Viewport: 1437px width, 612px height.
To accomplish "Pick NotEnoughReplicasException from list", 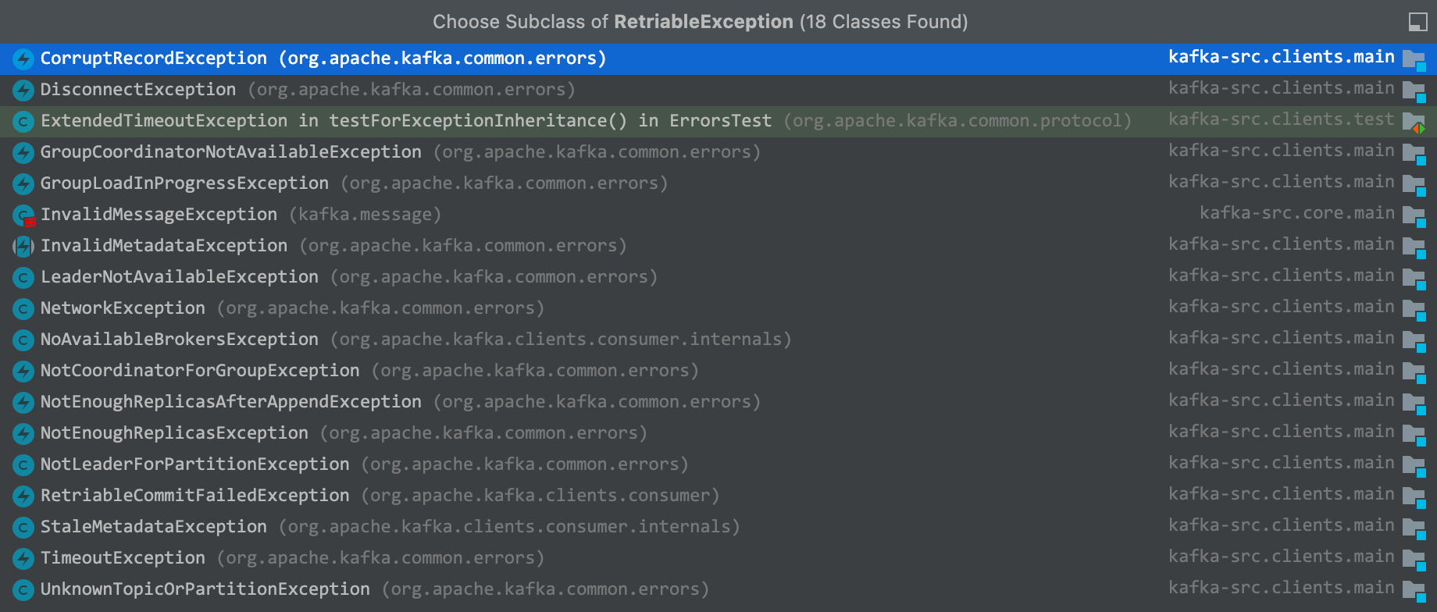I will (718, 433).
